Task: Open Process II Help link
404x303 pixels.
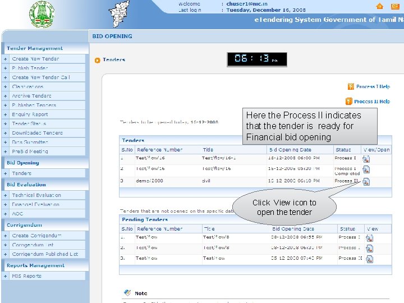Action: pyautogui.click(x=372, y=102)
